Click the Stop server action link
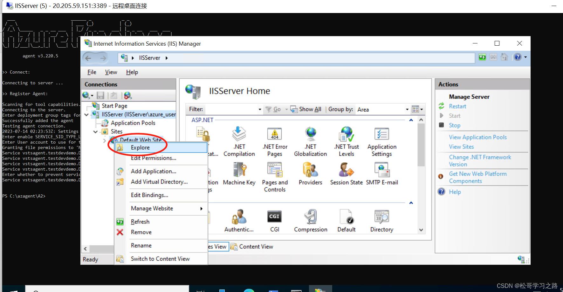Screen dimensions: 563x292 (x=455, y=125)
